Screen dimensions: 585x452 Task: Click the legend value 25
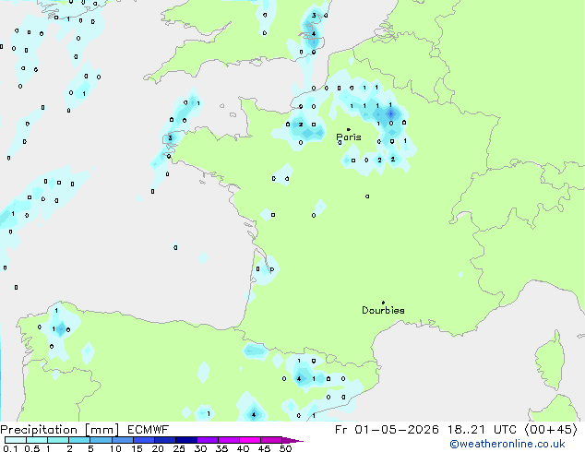[179, 448]
